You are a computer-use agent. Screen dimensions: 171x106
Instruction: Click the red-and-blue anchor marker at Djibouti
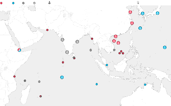(x=19, y=50)
